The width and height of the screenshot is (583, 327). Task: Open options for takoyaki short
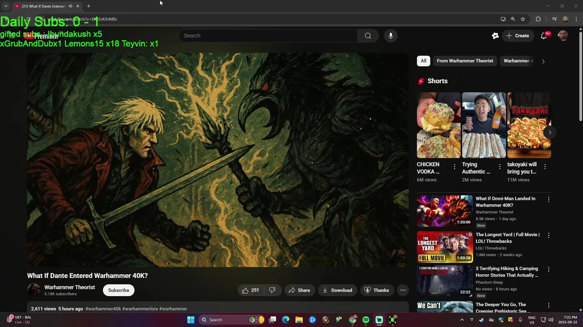click(x=545, y=167)
